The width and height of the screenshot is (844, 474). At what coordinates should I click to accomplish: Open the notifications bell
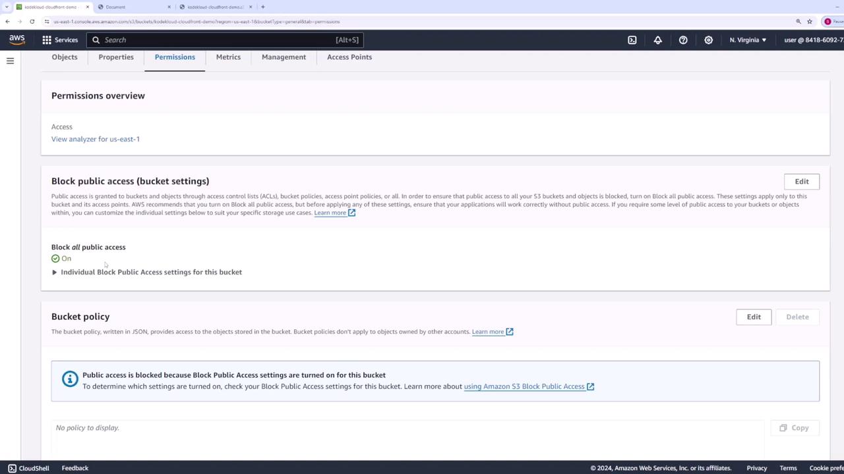tap(657, 40)
